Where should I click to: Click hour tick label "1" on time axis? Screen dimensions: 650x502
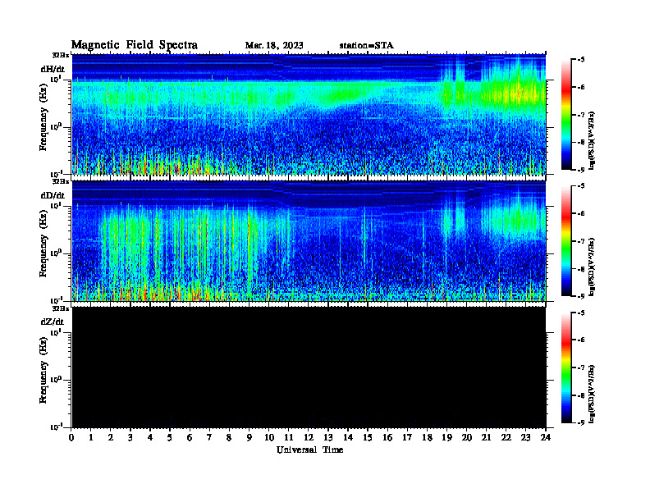coord(91,438)
